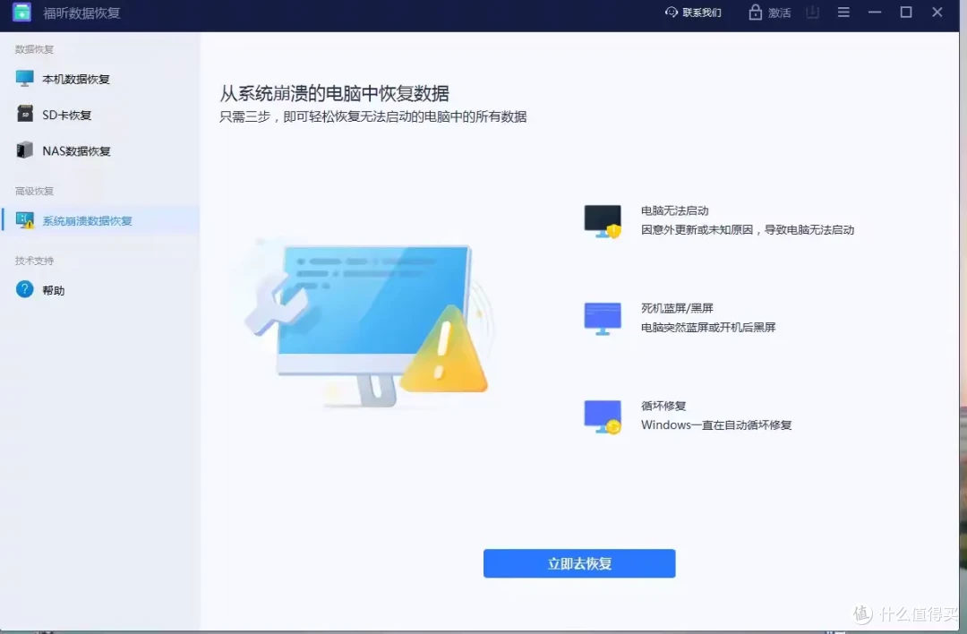Click the crashed-system warning monitor icon in sidebar
The image size is (967, 634).
click(25, 220)
